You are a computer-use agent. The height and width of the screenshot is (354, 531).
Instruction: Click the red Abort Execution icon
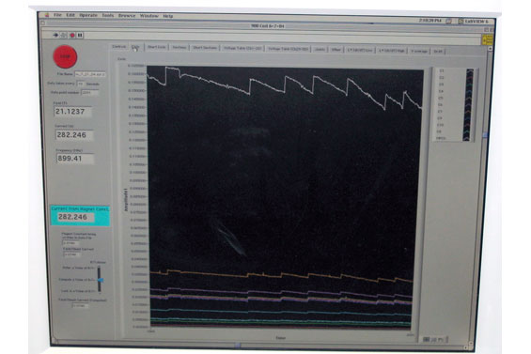click(x=72, y=35)
